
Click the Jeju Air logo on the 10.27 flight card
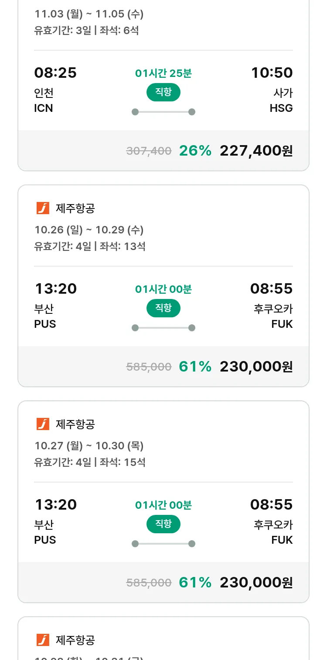pyautogui.click(x=43, y=424)
